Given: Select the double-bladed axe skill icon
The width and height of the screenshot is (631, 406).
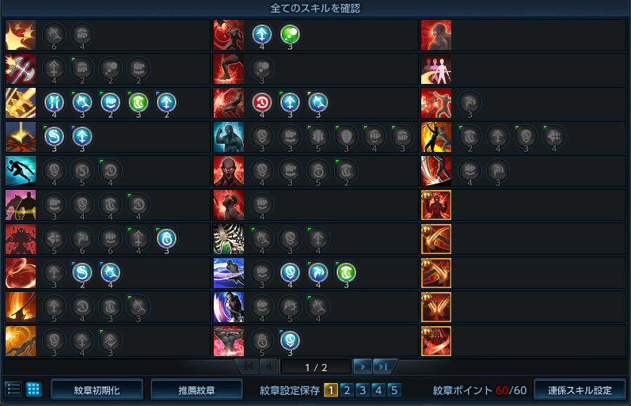Looking at the screenshot, I should click(21, 69).
